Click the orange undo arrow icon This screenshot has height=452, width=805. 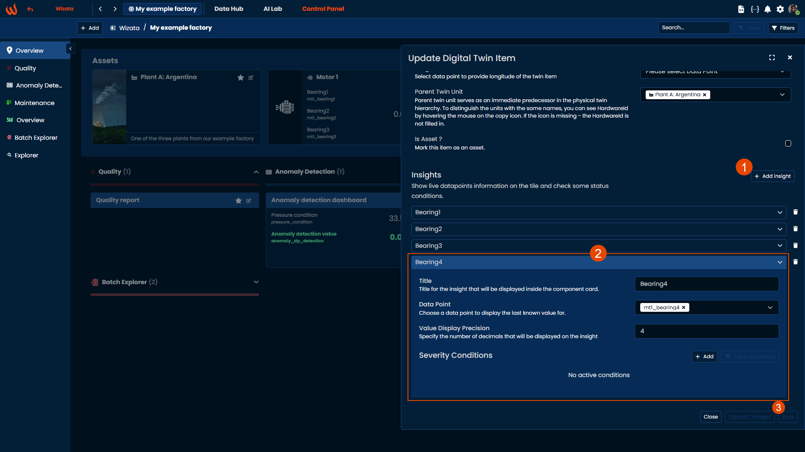tap(30, 9)
